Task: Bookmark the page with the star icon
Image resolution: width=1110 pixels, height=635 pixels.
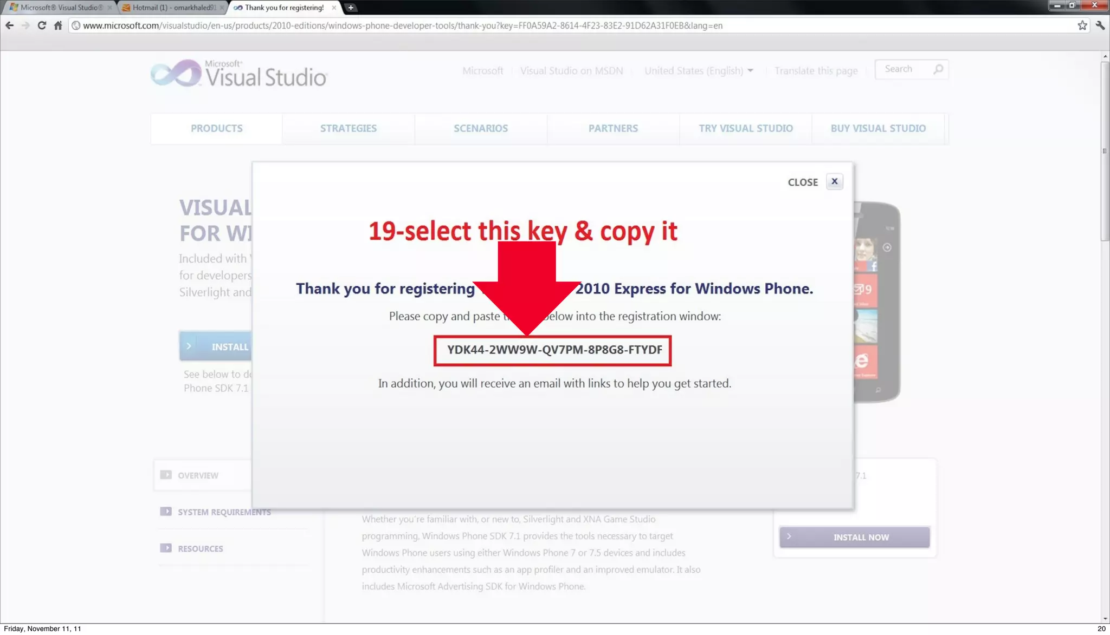Action: click(x=1082, y=25)
